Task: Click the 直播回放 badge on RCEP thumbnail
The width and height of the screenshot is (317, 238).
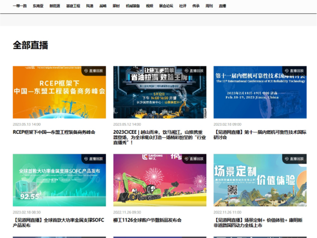Action: tap(93, 71)
